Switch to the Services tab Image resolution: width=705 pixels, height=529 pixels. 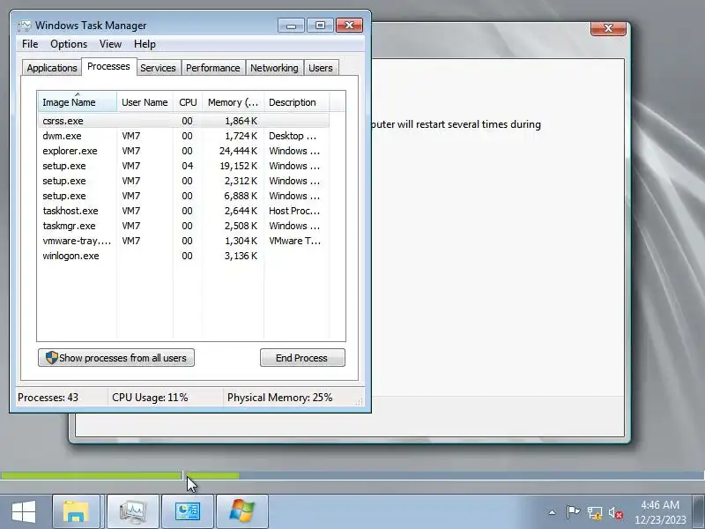tap(158, 68)
